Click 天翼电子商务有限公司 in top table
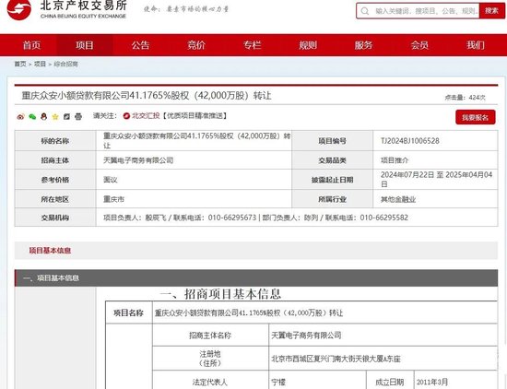 (x=138, y=160)
